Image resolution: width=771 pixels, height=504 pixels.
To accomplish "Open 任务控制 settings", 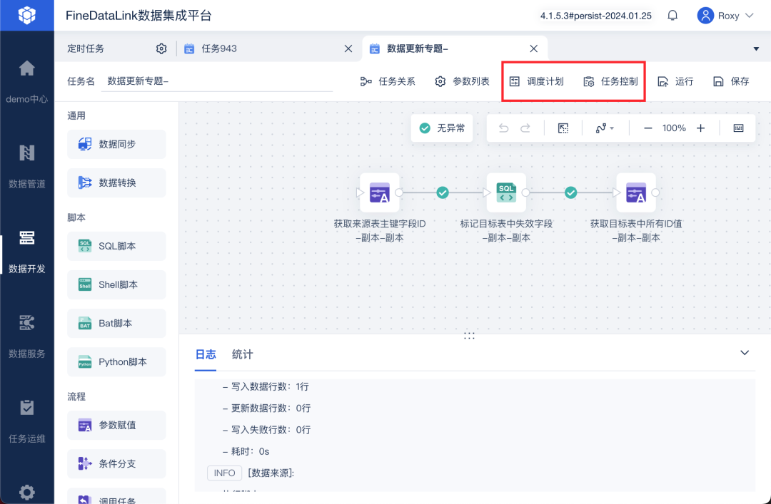I will [610, 81].
